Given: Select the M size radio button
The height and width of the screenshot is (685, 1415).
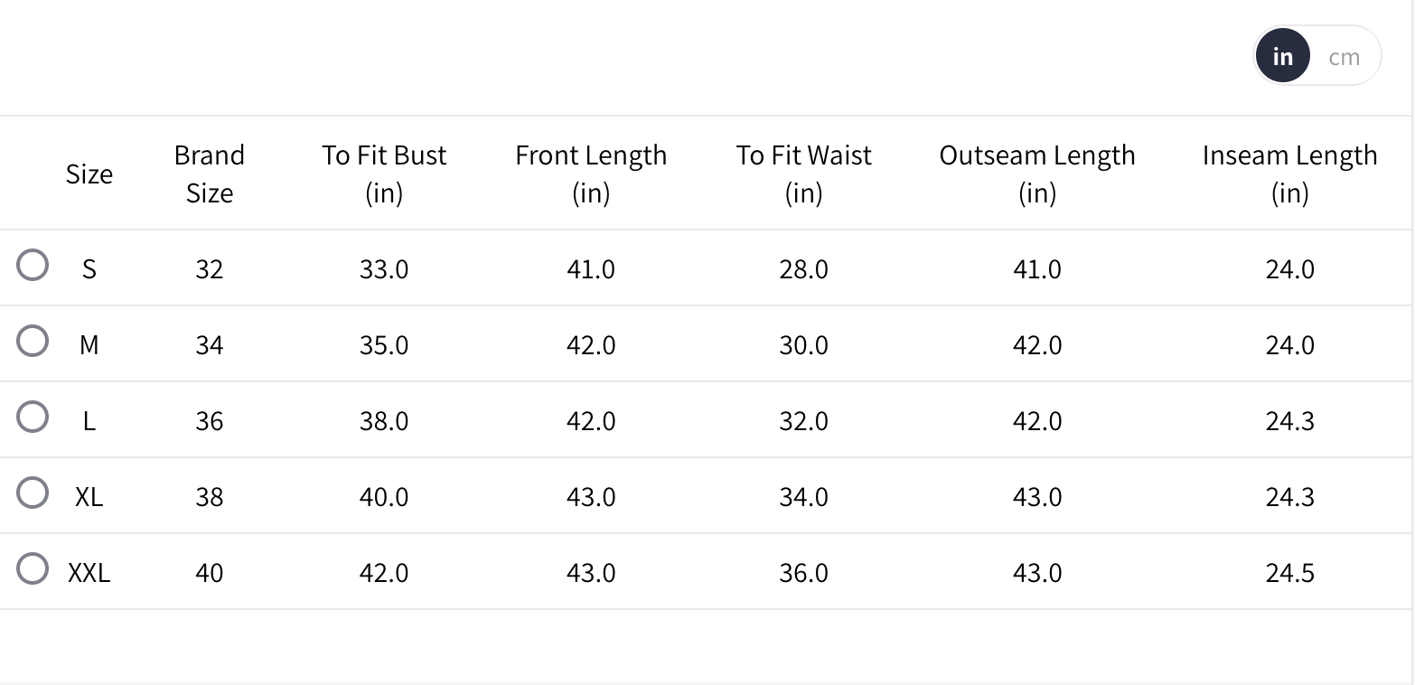Looking at the screenshot, I should (33, 342).
